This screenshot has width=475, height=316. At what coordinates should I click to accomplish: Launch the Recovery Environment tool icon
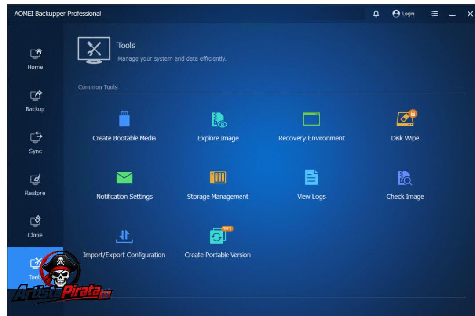pos(311,119)
